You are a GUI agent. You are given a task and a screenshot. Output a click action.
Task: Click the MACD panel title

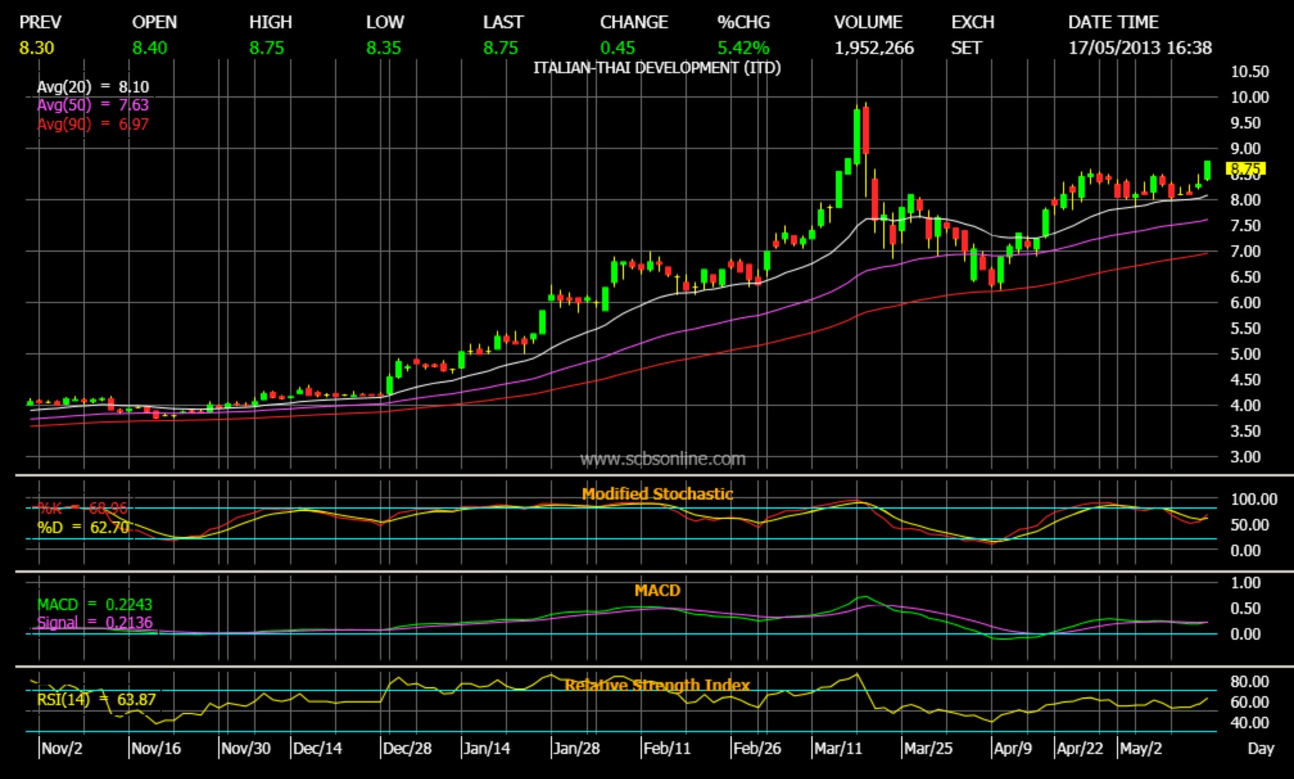[657, 590]
